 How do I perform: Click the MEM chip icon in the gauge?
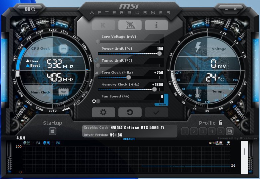[x=63, y=92]
